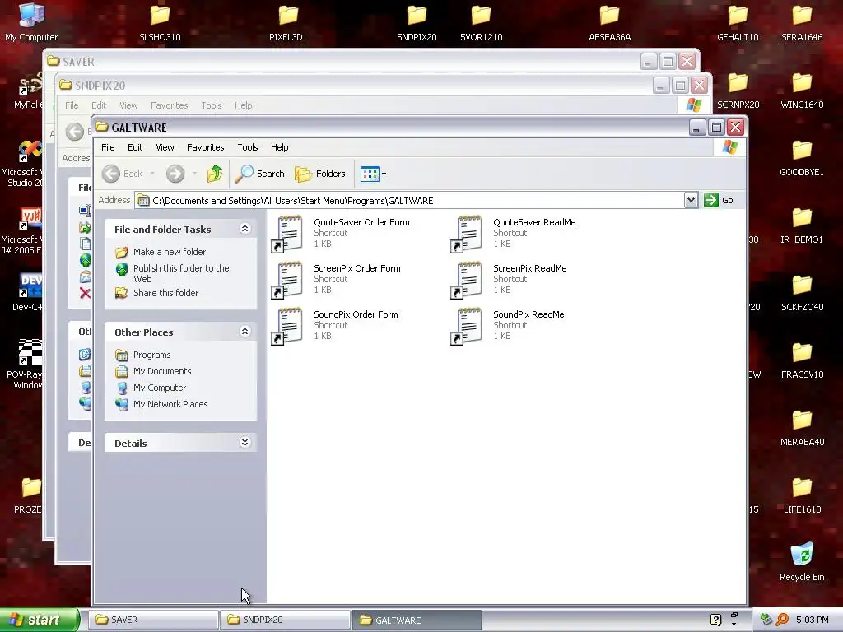This screenshot has width=843, height=632.
Task: Click the help question tray icon
Action: 715,620
